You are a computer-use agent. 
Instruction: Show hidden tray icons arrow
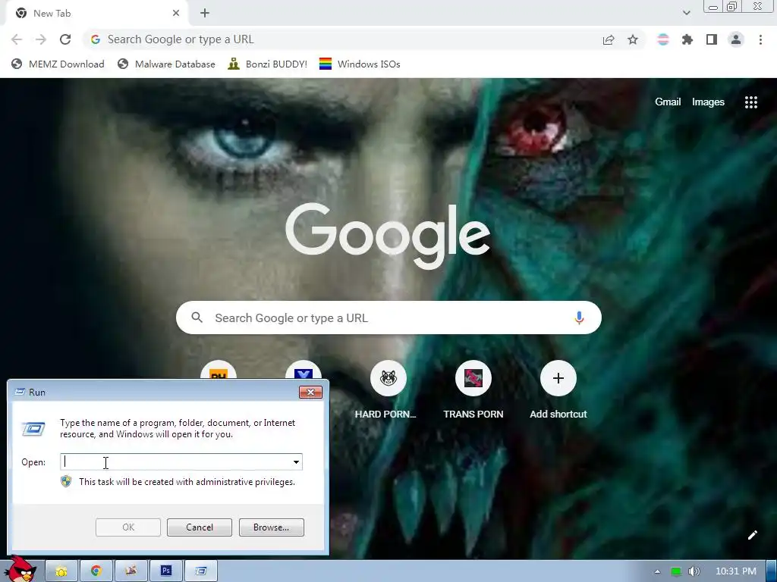point(657,571)
